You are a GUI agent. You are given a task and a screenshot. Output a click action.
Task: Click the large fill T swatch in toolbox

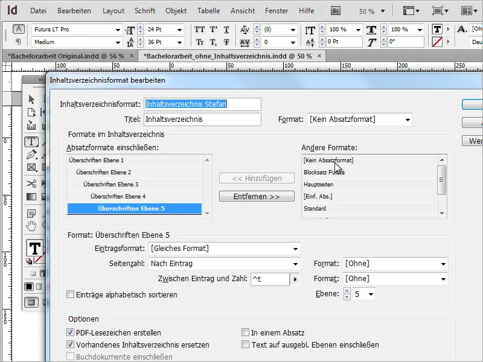point(35,248)
